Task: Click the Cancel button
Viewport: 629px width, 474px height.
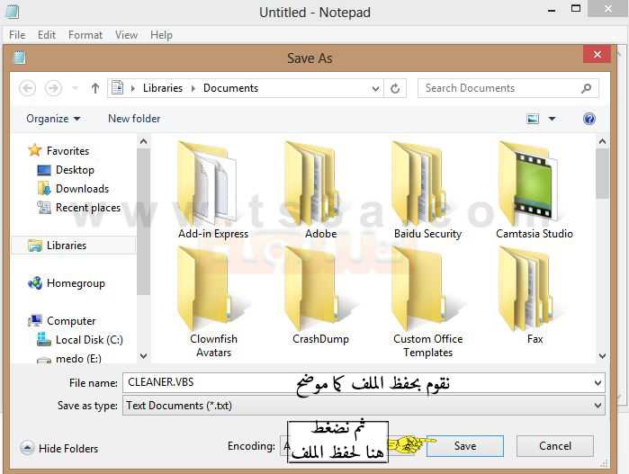Action: click(554, 446)
